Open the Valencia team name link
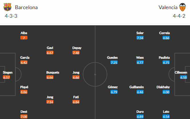 point(168,7)
